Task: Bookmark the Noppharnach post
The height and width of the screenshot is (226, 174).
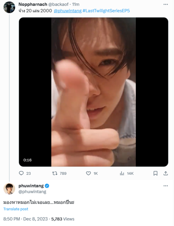Action: [x=155, y=173]
